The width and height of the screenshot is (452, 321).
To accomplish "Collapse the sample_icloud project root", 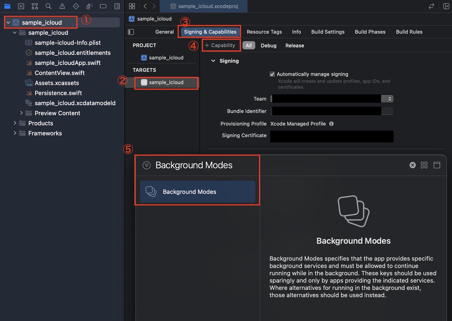I will [8, 23].
